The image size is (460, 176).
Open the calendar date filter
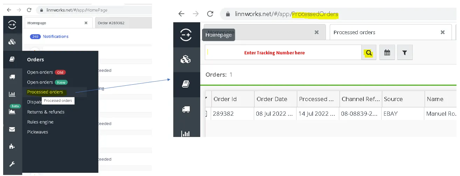tap(387, 53)
